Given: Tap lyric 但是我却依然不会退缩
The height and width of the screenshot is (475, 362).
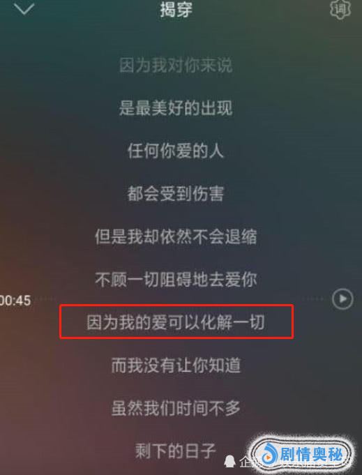Looking at the screenshot, I should (176, 236).
